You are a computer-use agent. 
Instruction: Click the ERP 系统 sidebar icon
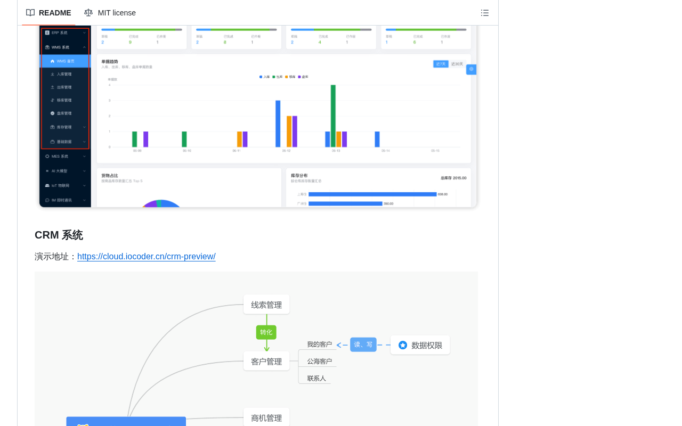point(47,32)
